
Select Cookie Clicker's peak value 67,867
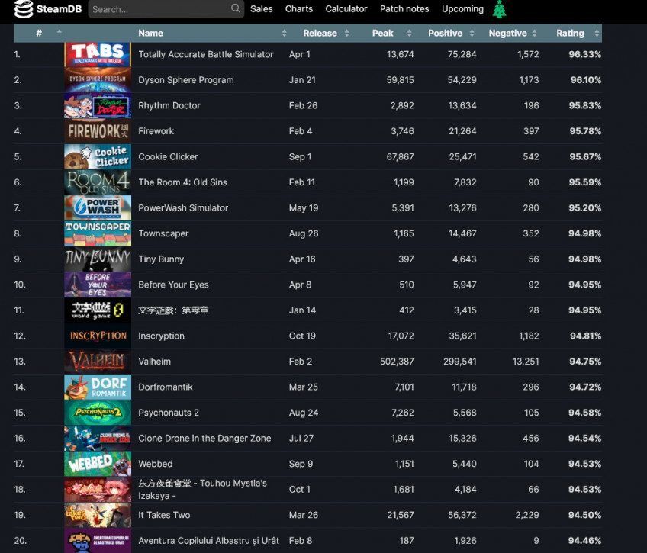[x=400, y=156]
